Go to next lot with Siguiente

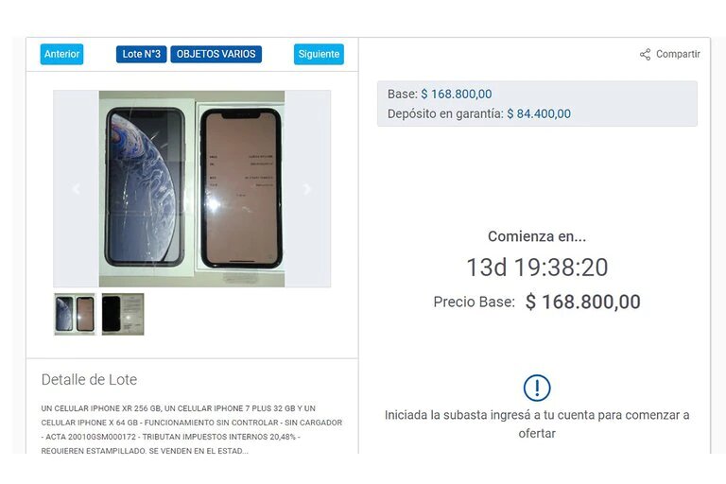tap(319, 54)
